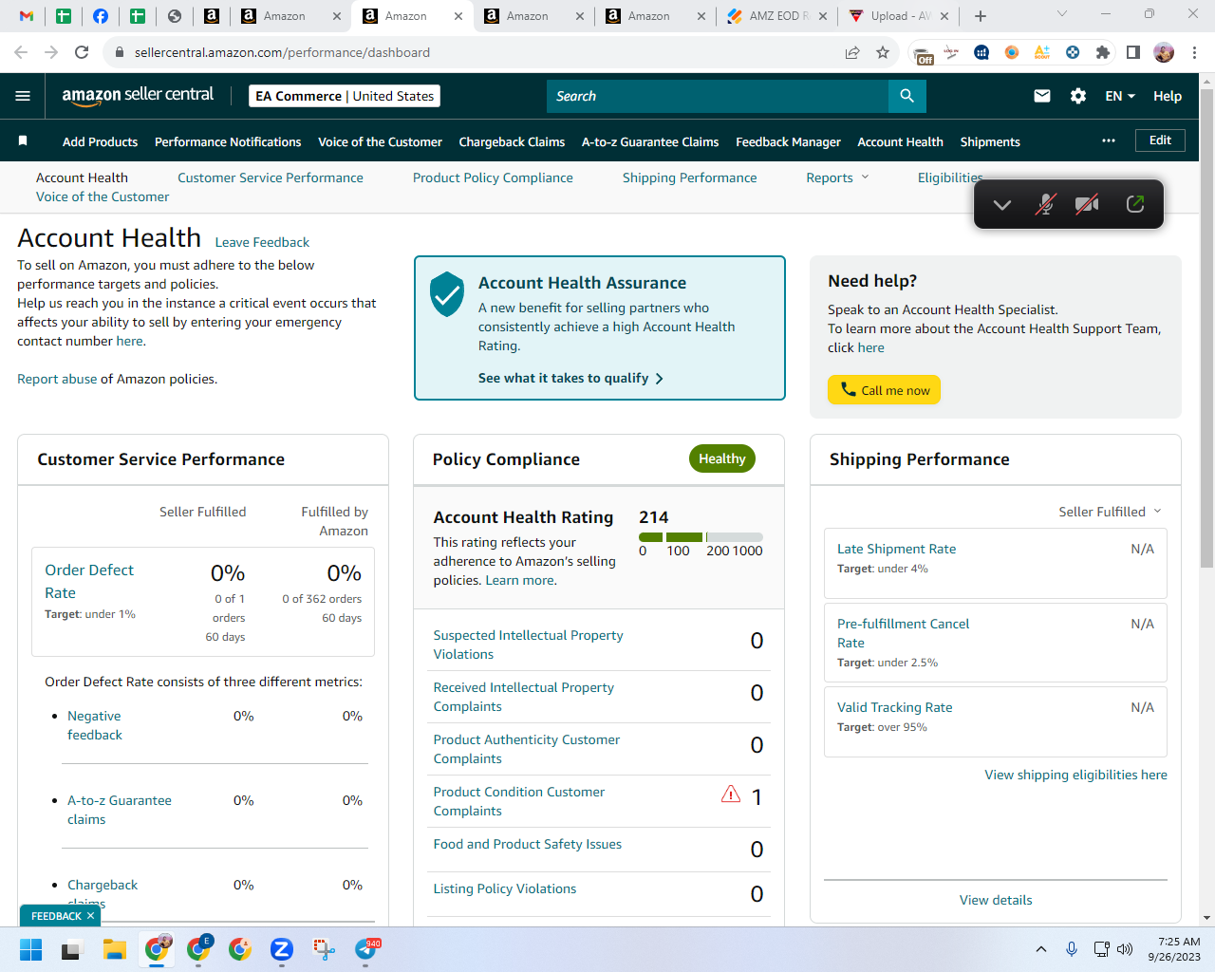Open Suspected Intellectual Property Violations
The width and height of the screenshot is (1215, 972).
(528, 645)
